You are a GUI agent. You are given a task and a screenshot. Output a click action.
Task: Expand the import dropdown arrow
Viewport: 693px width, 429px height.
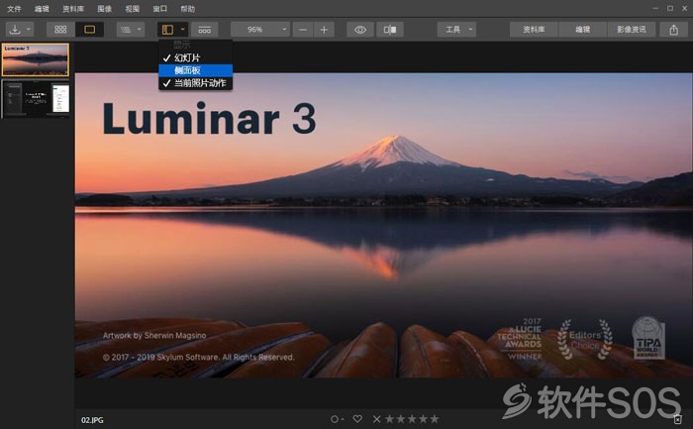[x=29, y=29]
